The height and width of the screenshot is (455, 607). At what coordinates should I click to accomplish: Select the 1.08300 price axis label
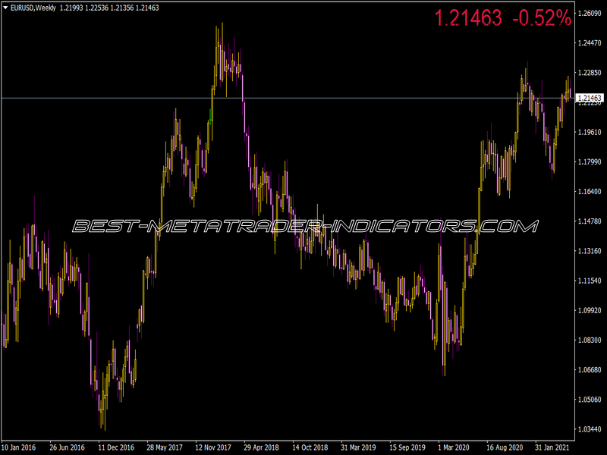point(590,340)
